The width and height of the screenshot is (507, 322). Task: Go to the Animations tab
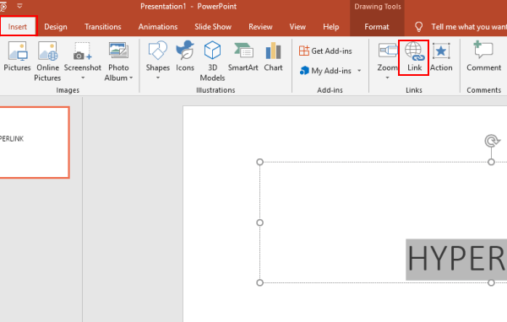(x=158, y=27)
